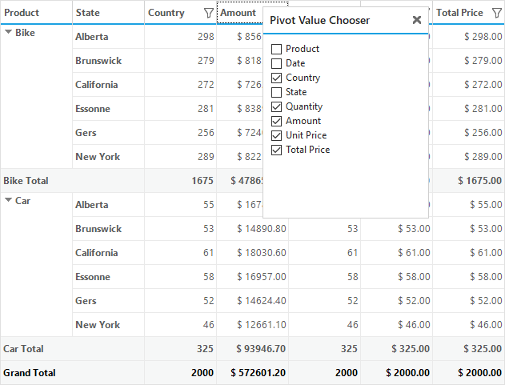Screen dimensions: 505x385
Task: Close the Pivot Value Chooser popup
Action: tap(417, 20)
